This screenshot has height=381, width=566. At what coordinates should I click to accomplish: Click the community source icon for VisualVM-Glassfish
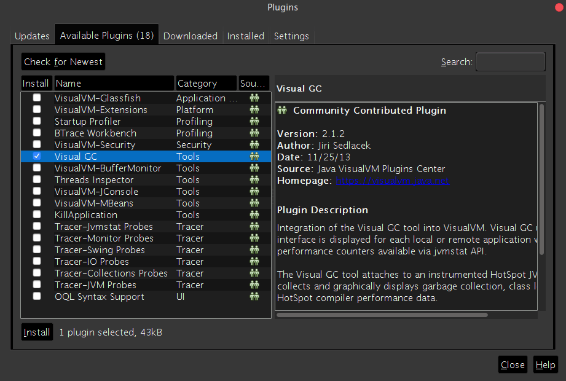click(254, 98)
